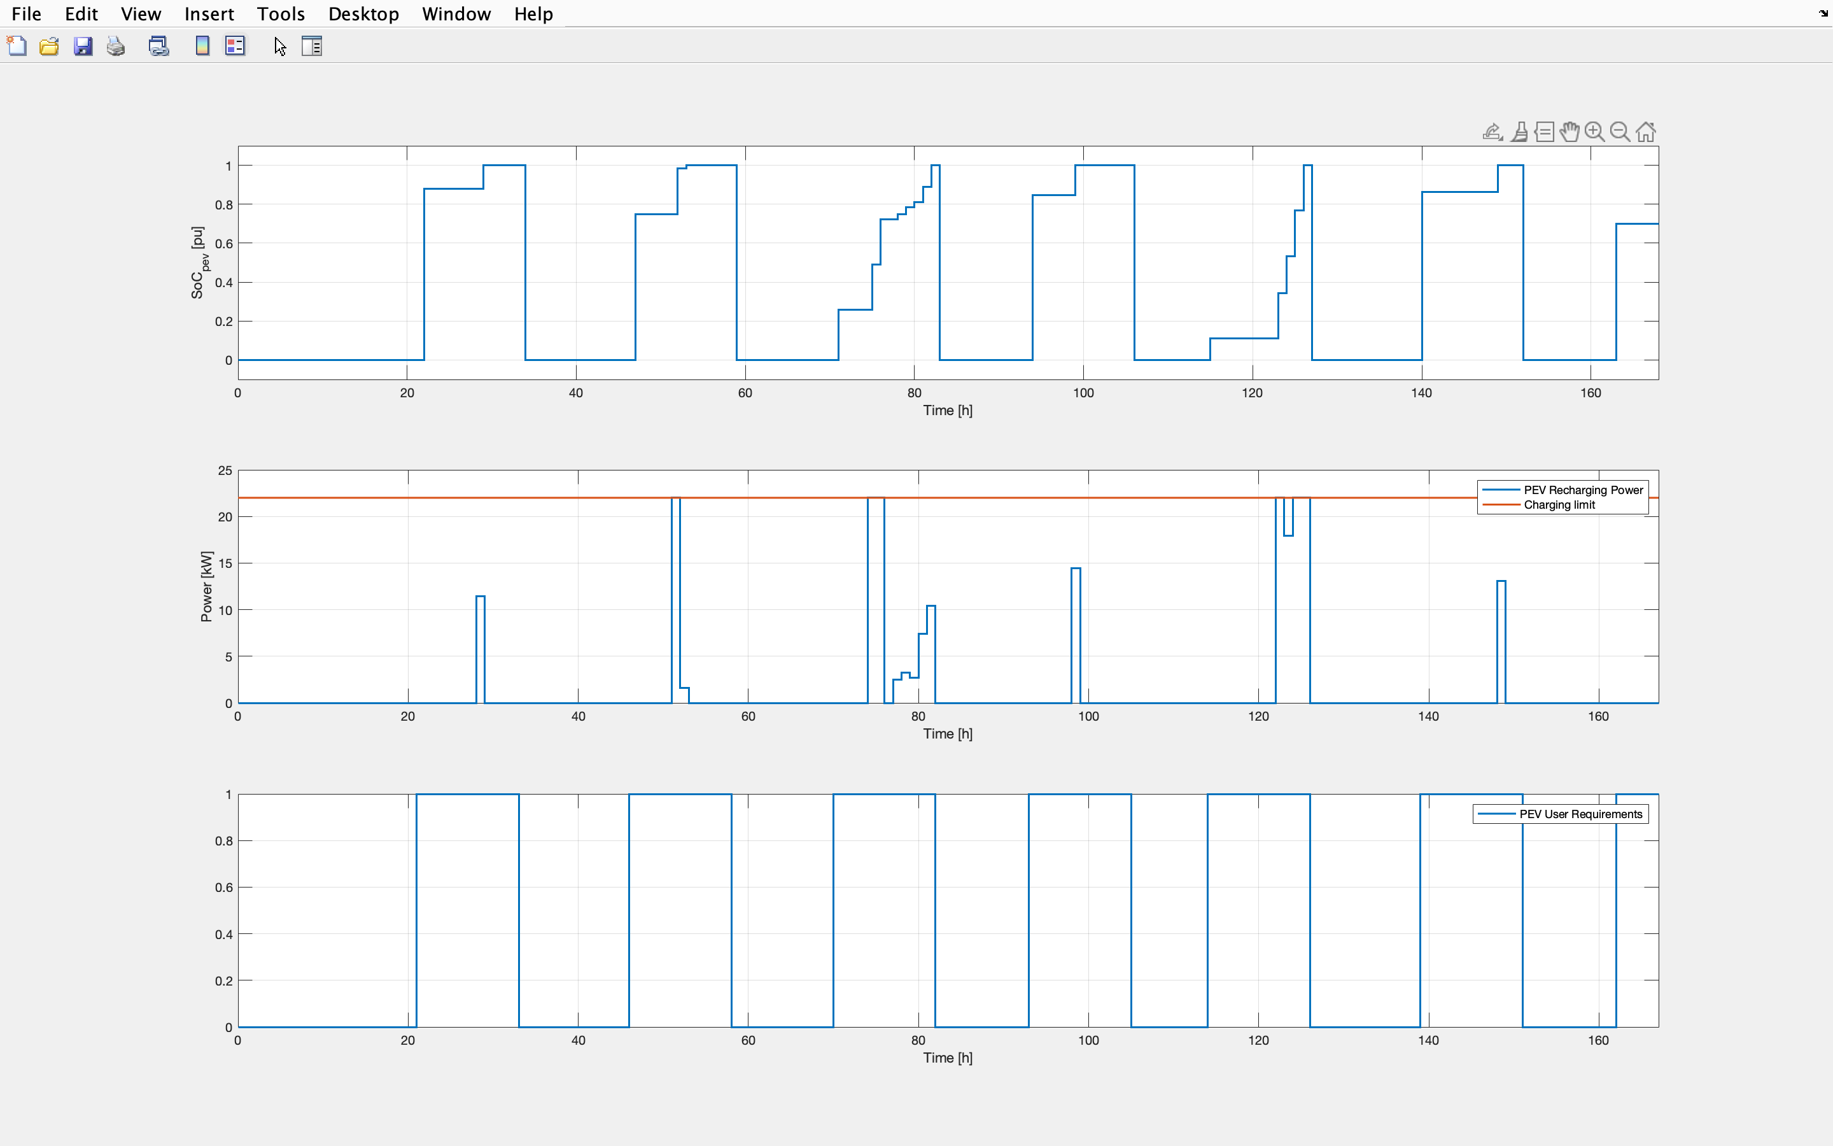Image resolution: width=1833 pixels, height=1146 pixels.
Task: Select the 'Power [kW]' y-axis label
Action: [207, 586]
